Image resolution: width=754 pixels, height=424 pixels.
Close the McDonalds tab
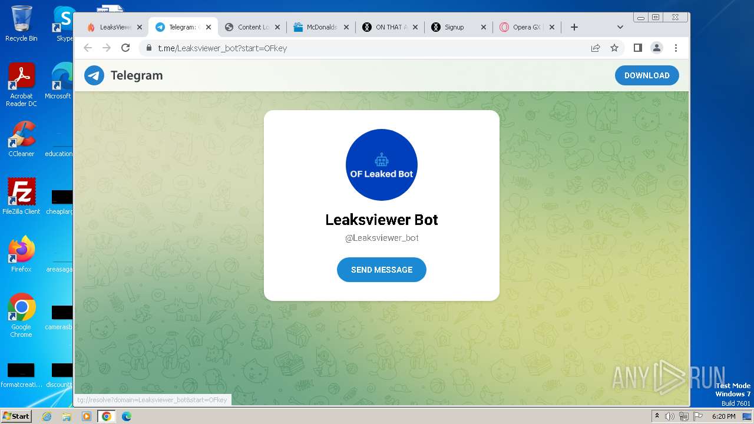(346, 27)
